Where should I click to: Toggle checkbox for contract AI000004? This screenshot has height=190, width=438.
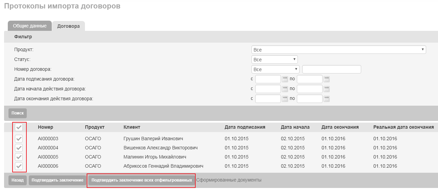19,148
